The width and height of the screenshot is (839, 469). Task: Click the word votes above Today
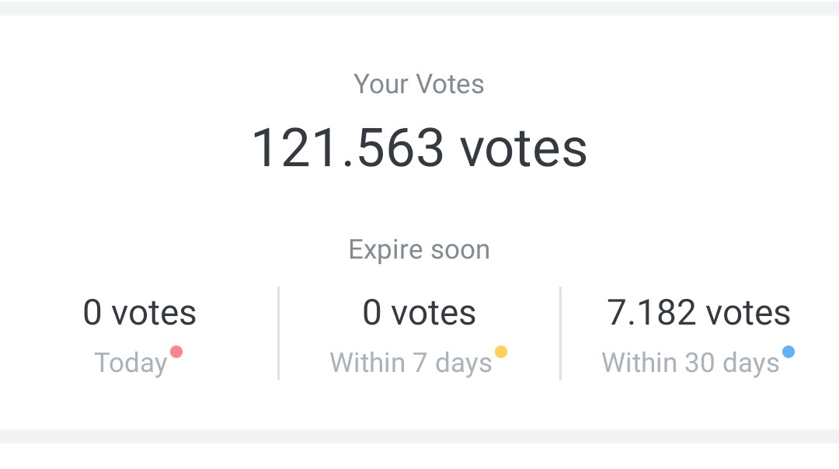154,313
